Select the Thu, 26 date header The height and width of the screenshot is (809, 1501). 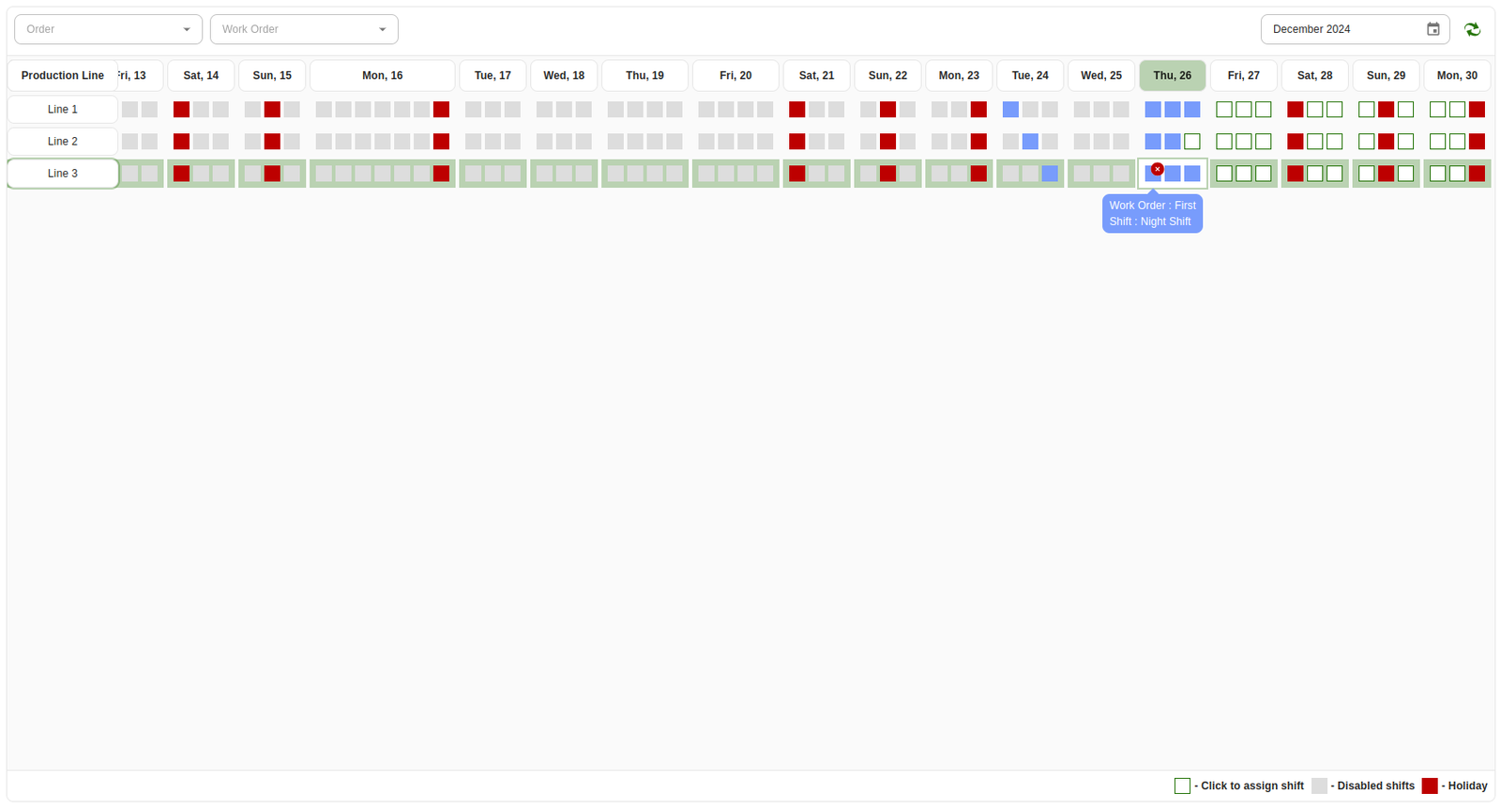pyautogui.click(x=1172, y=75)
